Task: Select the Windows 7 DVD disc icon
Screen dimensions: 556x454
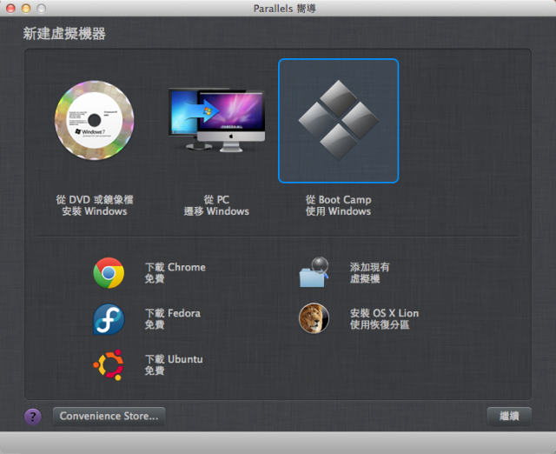Action: point(95,120)
